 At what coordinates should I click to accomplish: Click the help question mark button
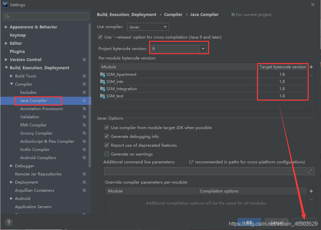coord(9,222)
